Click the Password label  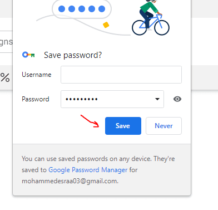pyautogui.click(x=36, y=99)
